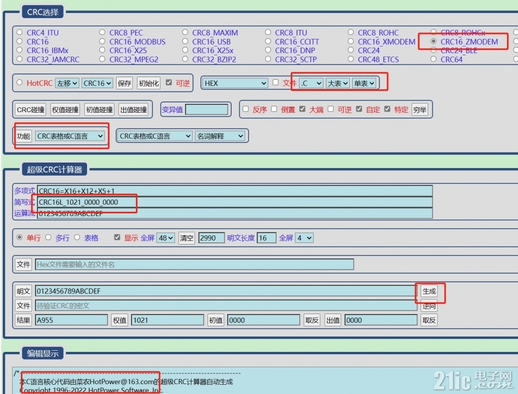This screenshot has width=518, height=394.
Task: Open the 大表 table size dropdown
Action: [x=337, y=83]
